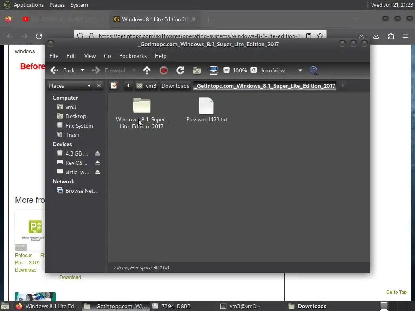This screenshot has width=415, height=311.
Task: Eject the ReviOS volume
Action: [97, 163]
